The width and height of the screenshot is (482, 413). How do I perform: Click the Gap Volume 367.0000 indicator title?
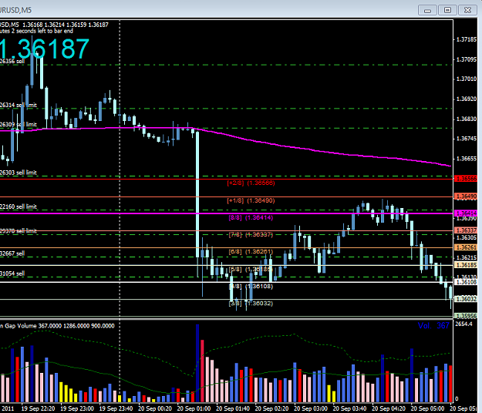pos(57,326)
